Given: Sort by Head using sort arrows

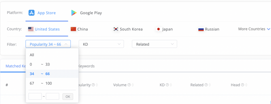Looking at the screenshot, I should (246, 85).
